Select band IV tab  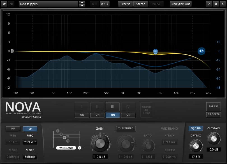pos(128,107)
